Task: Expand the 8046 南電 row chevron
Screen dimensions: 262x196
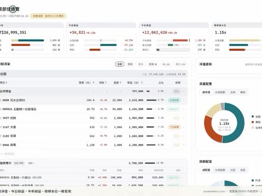Action: [184, 145]
